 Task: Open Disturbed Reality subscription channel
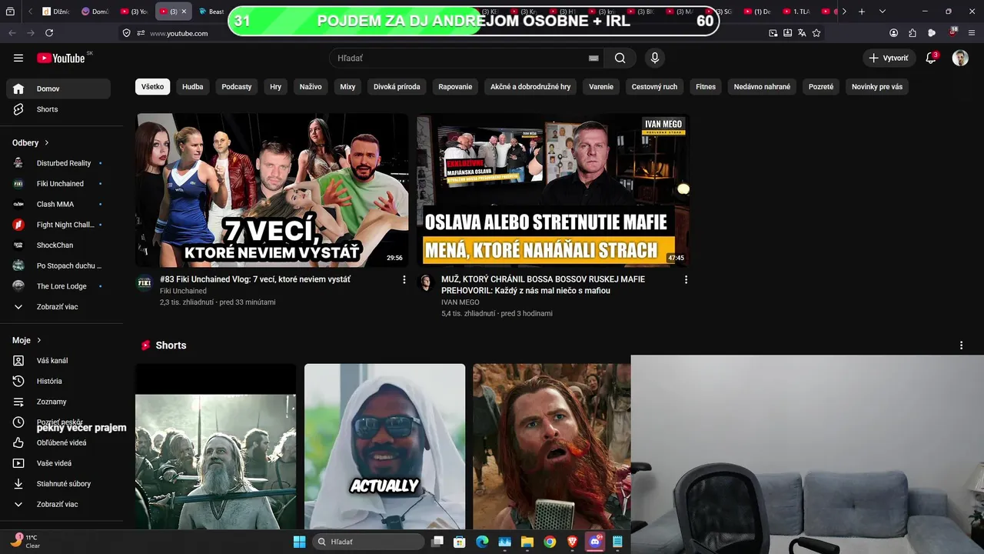58,163
